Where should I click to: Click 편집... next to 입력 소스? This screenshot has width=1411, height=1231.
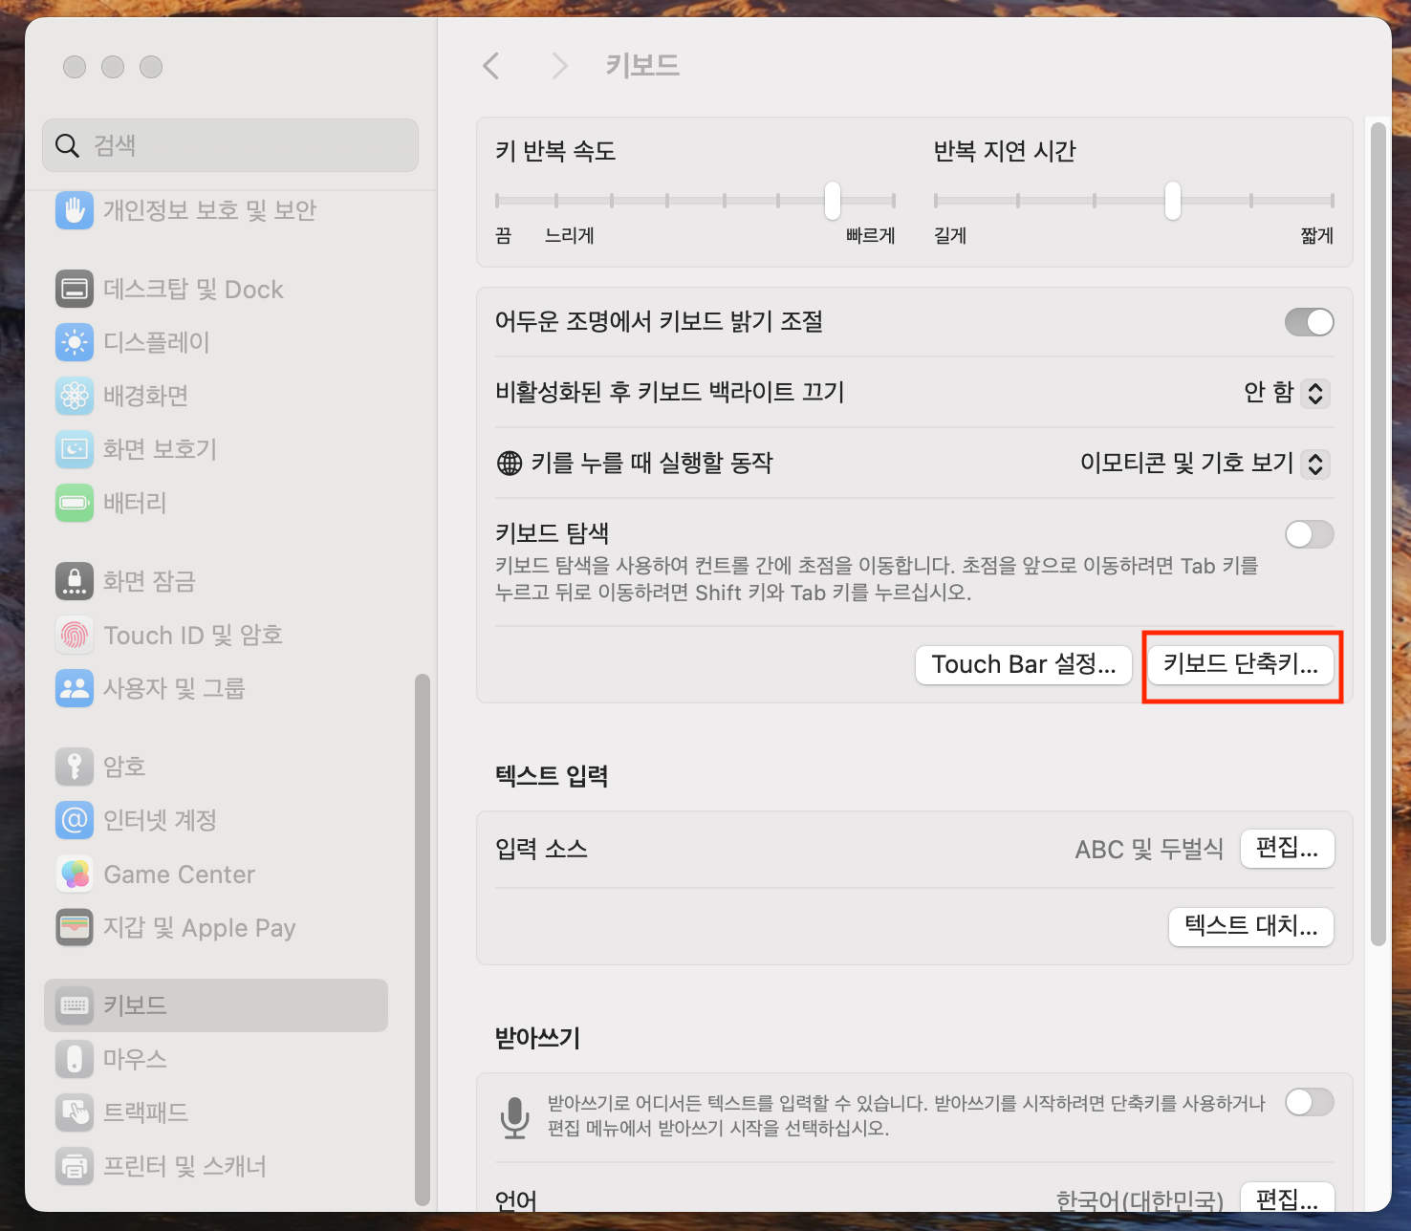click(1287, 849)
